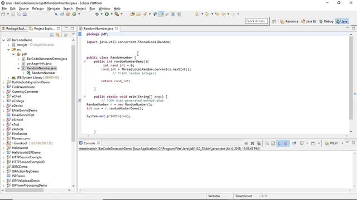Open the dropdown arrow beside the Run icon

(x=112, y=14)
